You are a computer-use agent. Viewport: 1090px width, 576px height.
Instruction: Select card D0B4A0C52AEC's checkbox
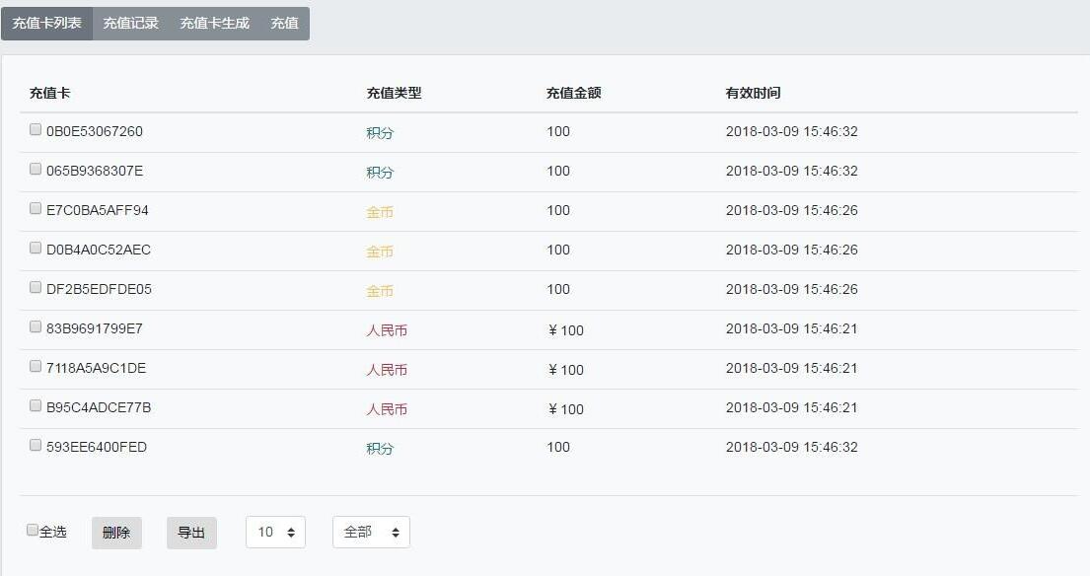pos(35,248)
